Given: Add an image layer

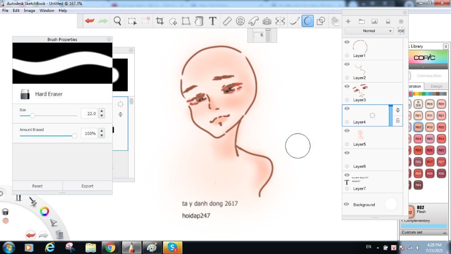Looking at the screenshot, I should [374, 22].
